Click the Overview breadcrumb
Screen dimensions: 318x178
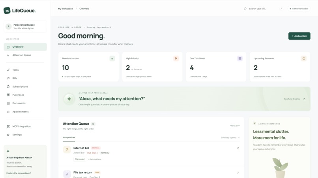tap(84, 9)
